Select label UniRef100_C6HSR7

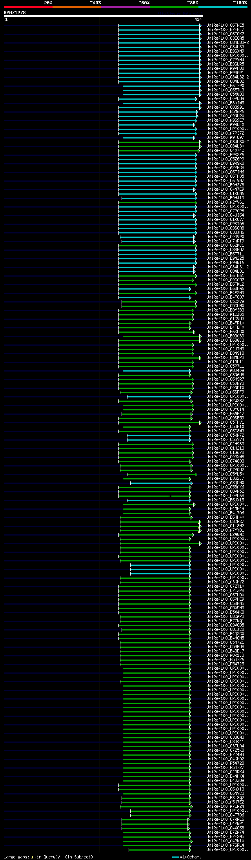coord(225,379)
